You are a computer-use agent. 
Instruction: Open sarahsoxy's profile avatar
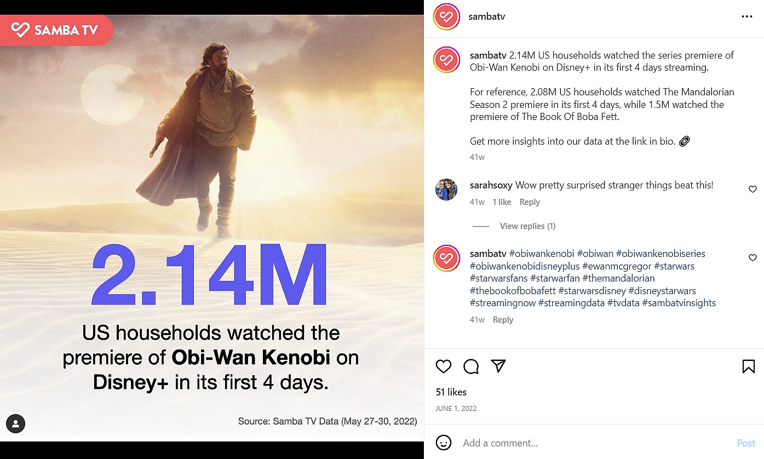pos(446,190)
